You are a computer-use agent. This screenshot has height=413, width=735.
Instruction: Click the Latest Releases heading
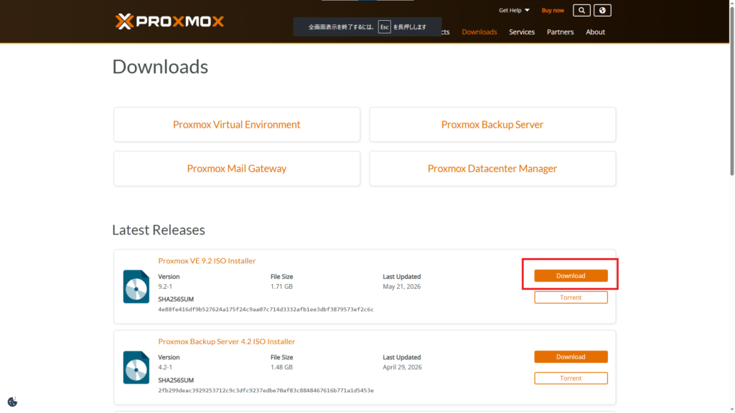click(x=159, y=230)
